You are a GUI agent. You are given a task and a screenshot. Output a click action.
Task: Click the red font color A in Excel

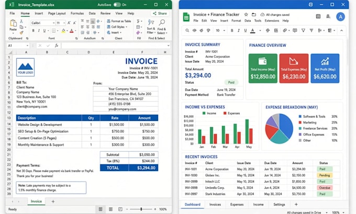72,31
